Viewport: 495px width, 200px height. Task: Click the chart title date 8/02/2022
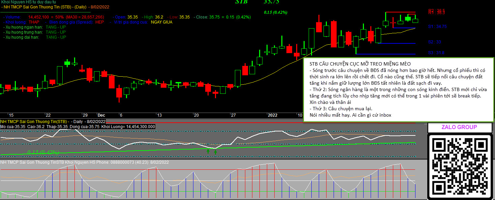click(100, 7)
